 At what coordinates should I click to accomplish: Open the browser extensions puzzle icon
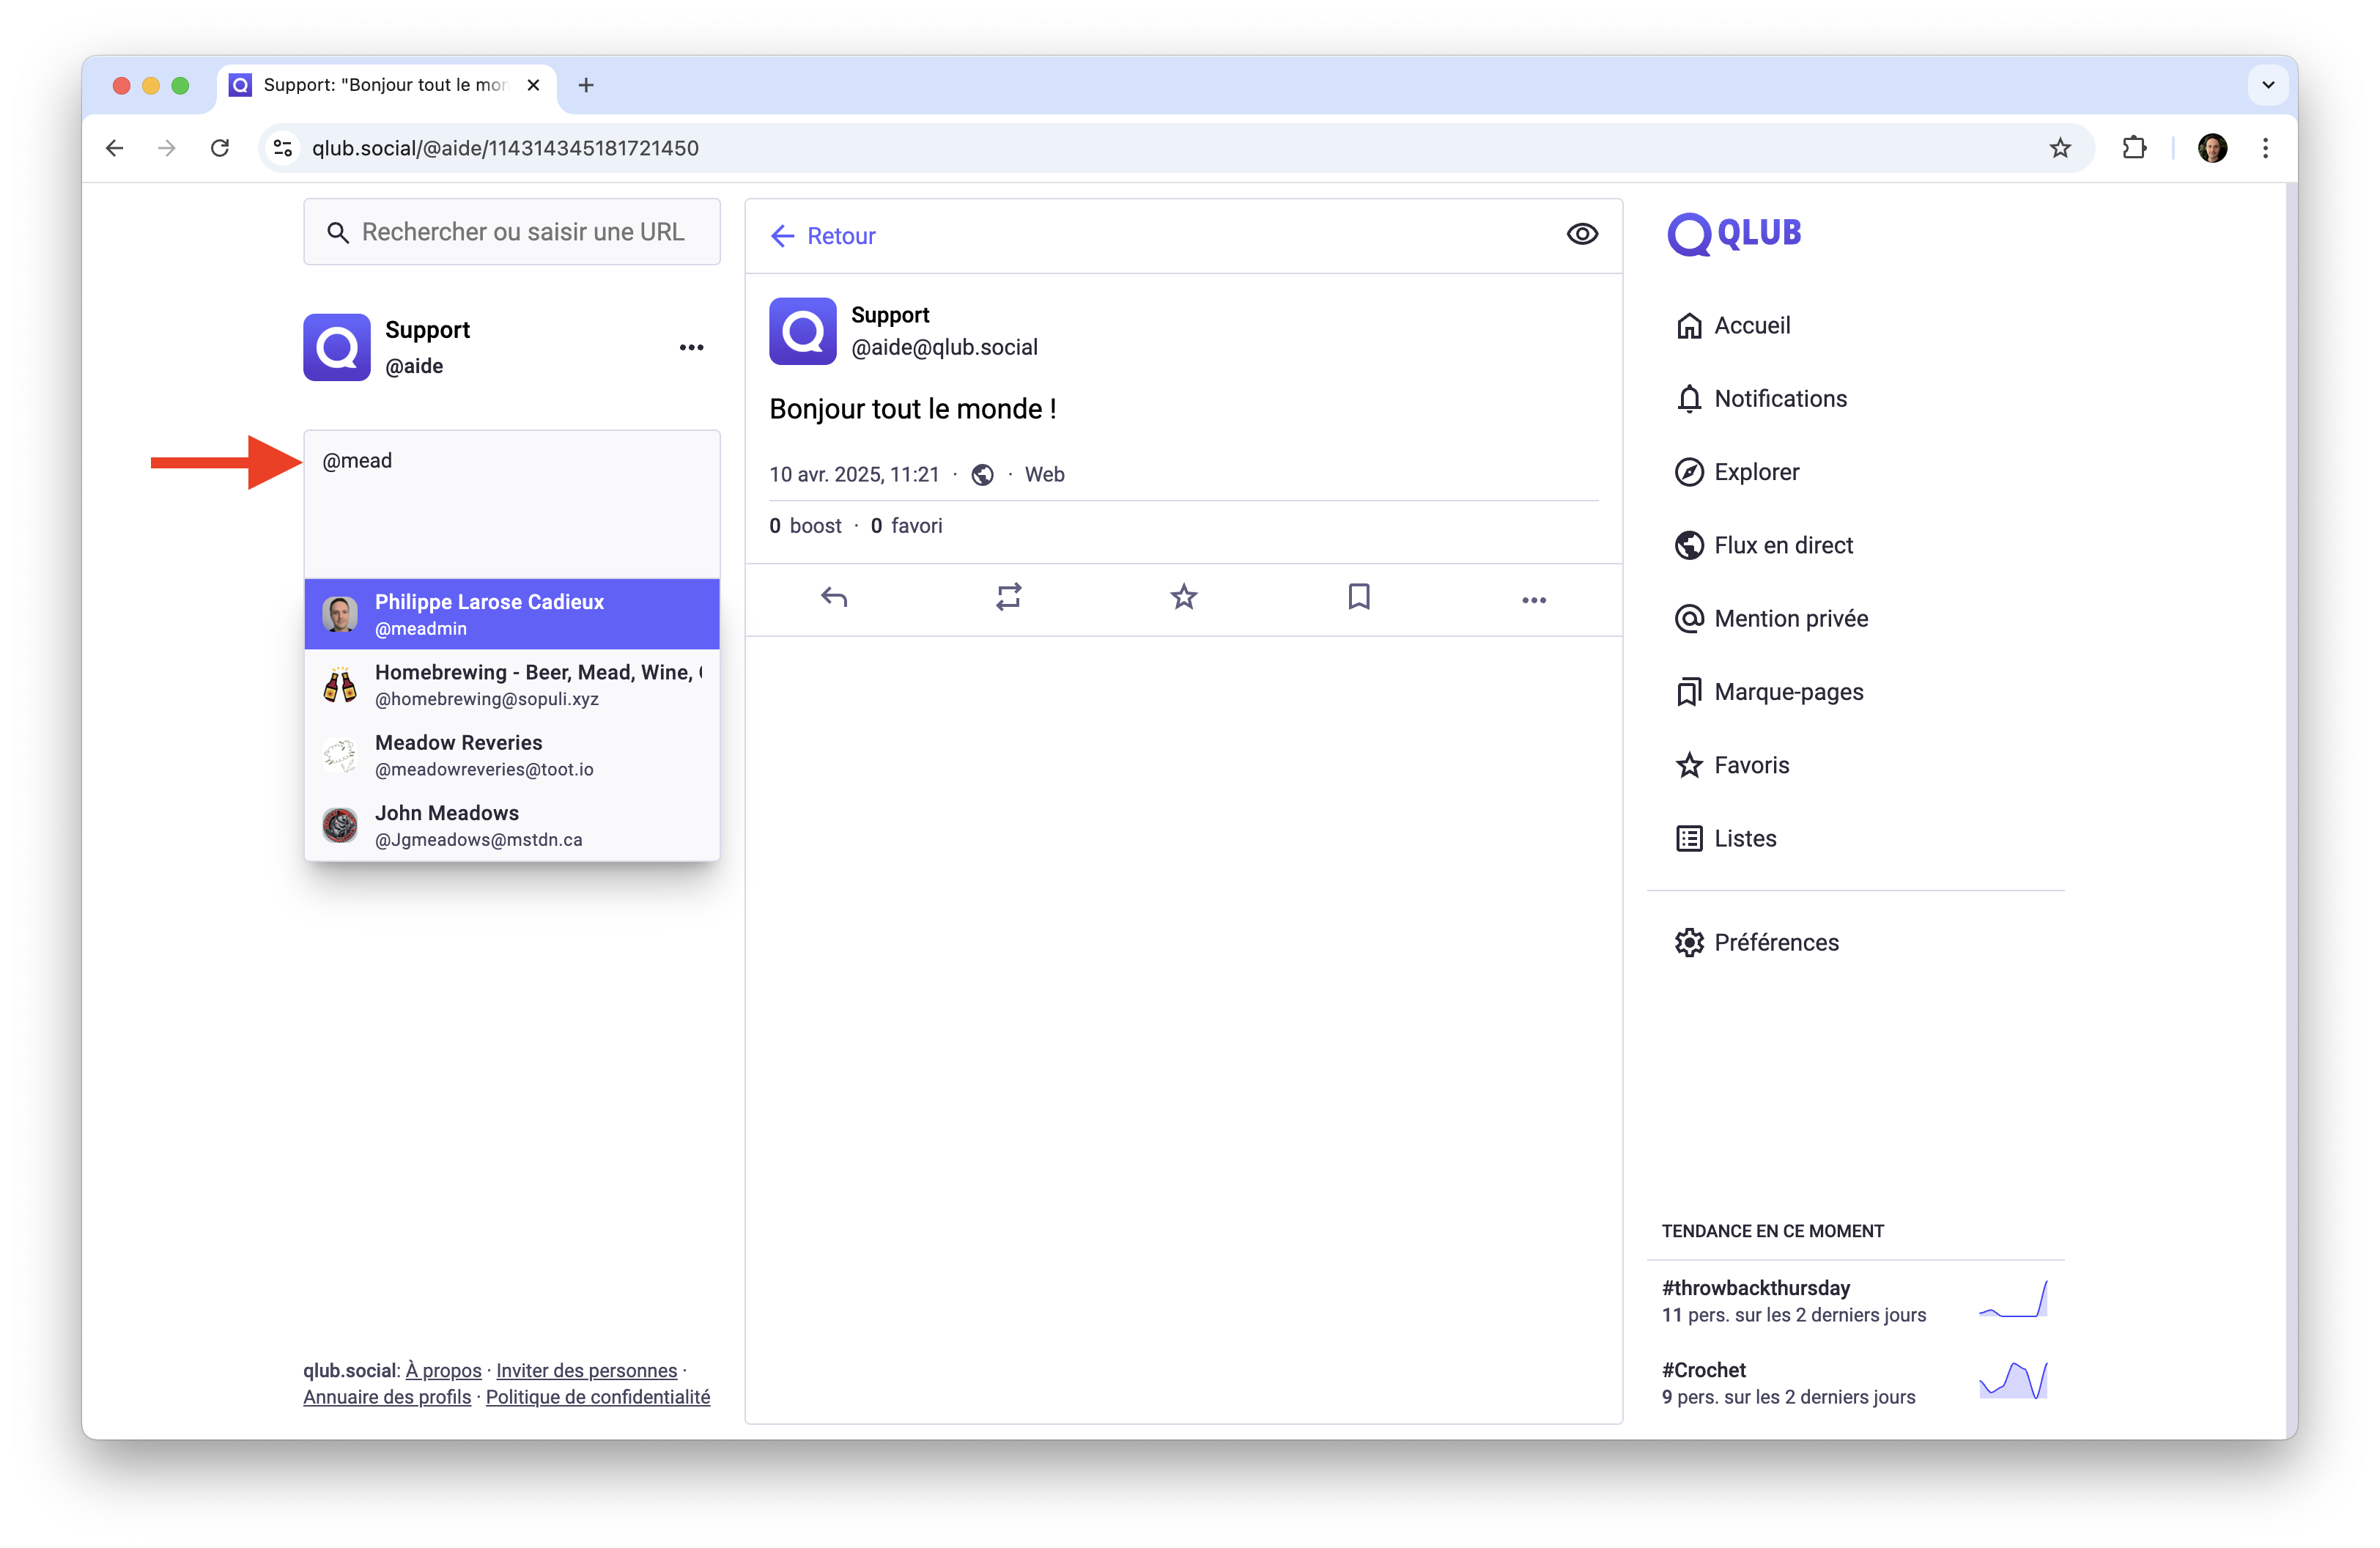tap(2134, 148)
